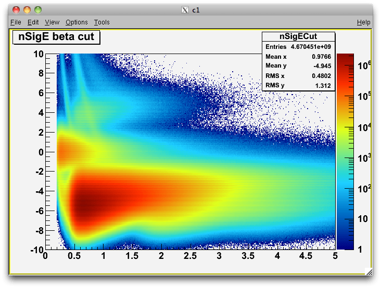Click the window title c1
The image size is (381, 288).
point(196,10)
